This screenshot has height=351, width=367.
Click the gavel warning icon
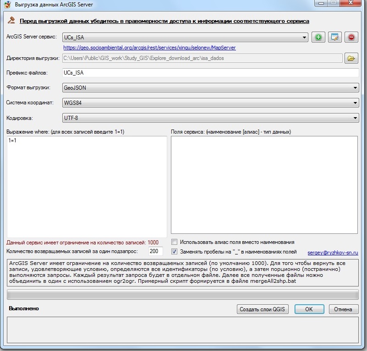click(11, 21)
